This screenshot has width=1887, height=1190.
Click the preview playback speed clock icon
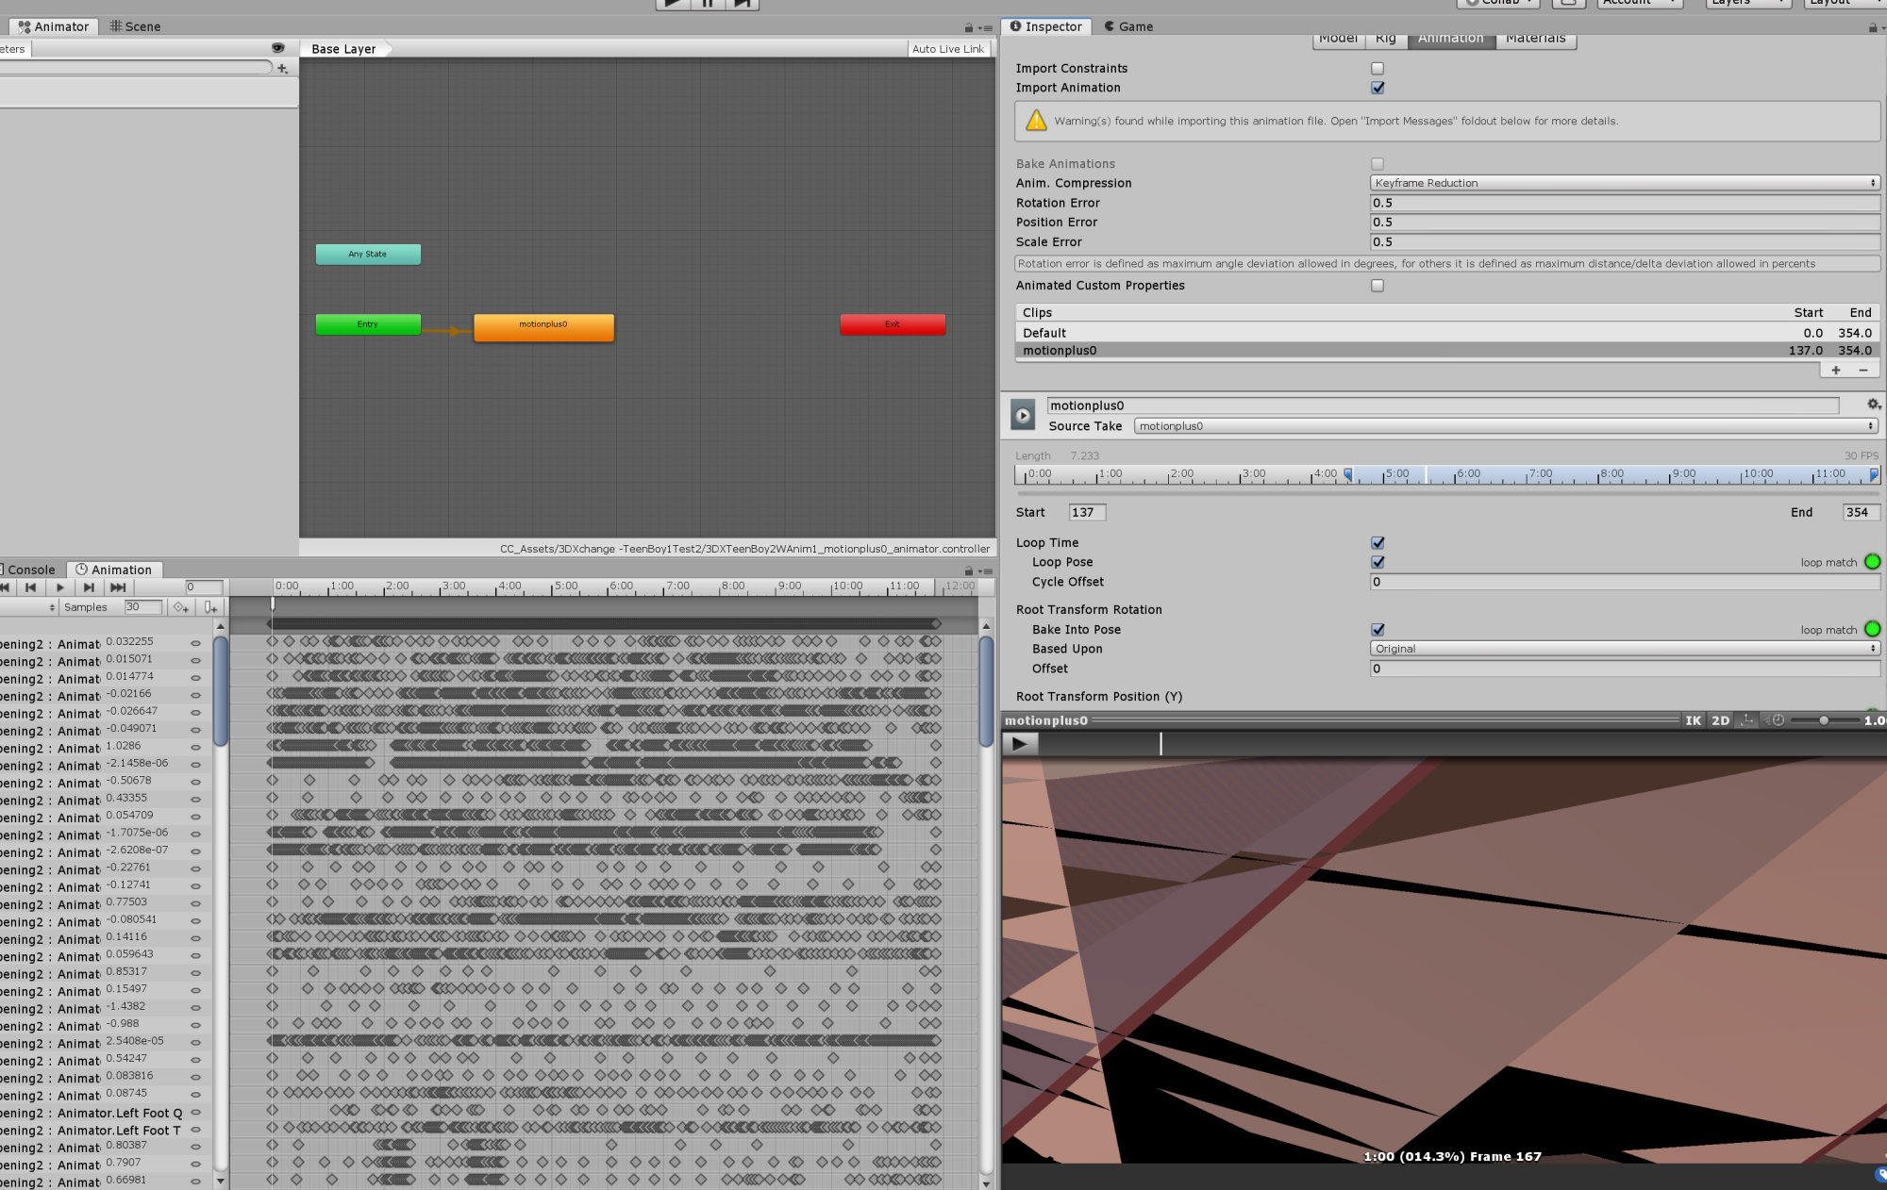coord(1777,720)
